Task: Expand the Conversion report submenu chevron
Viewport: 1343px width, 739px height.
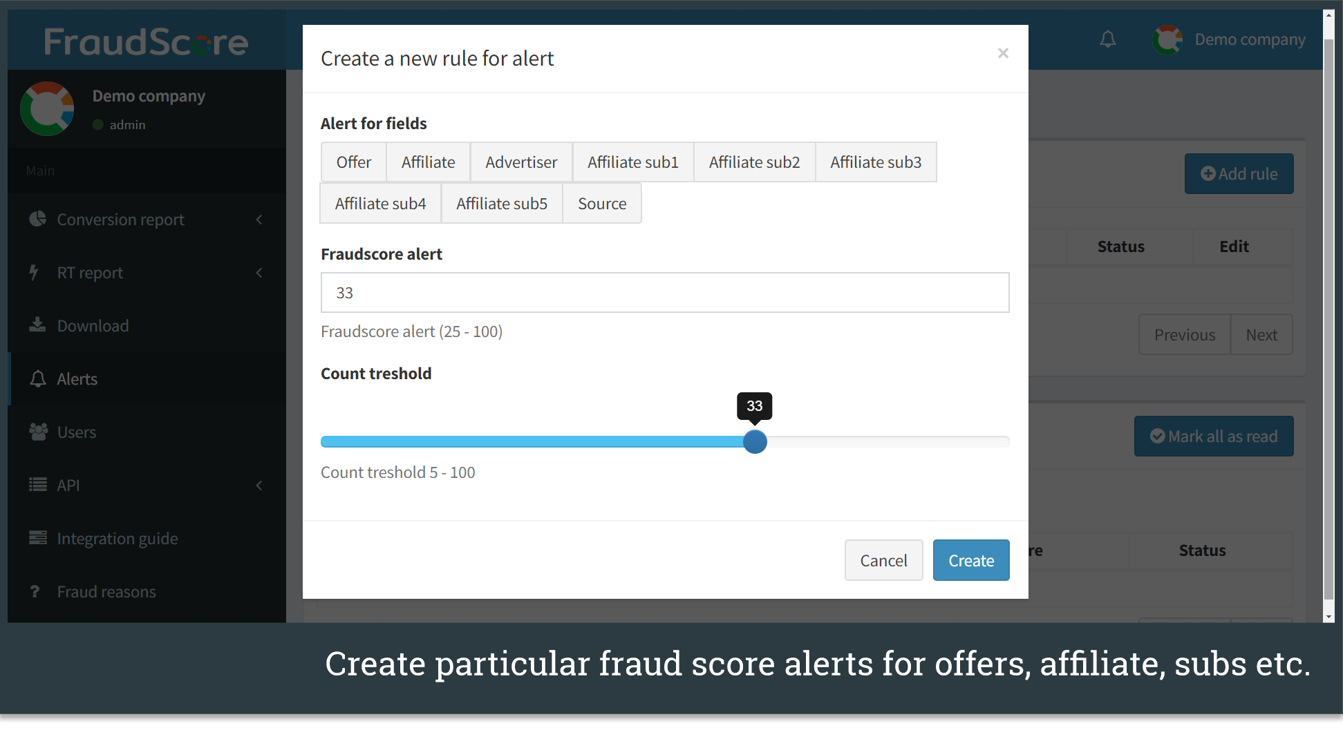Action: pos(259,220)
